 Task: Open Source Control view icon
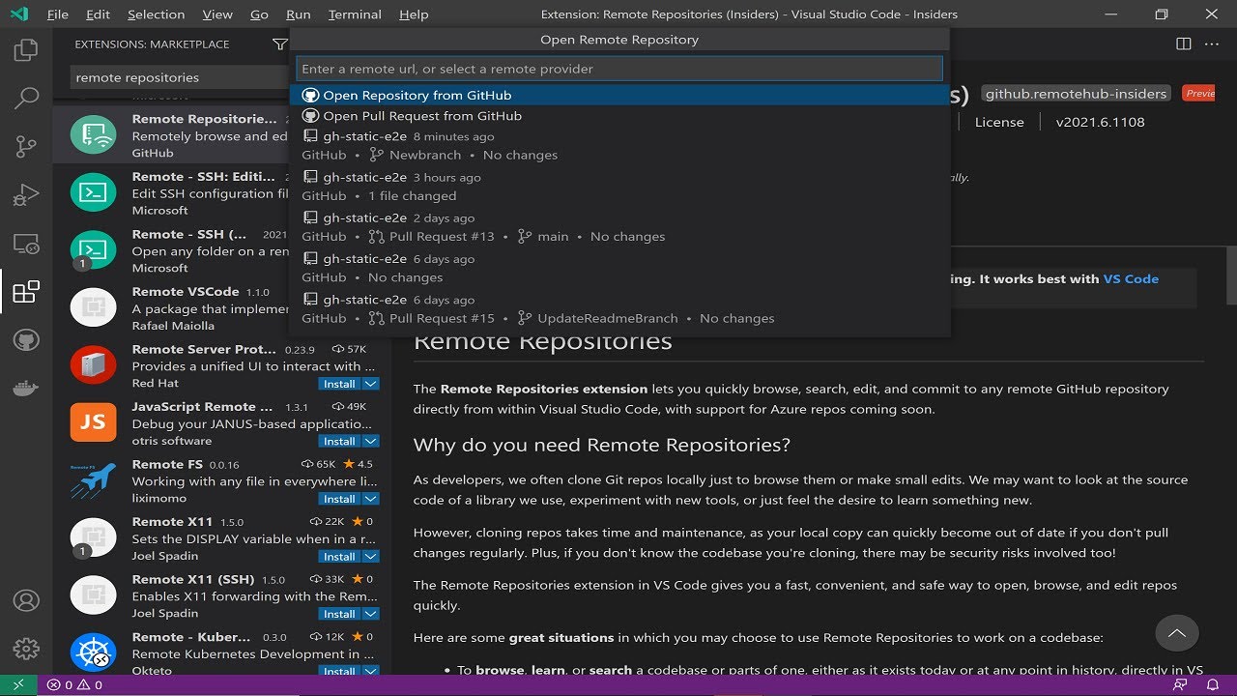coord(26,147)
